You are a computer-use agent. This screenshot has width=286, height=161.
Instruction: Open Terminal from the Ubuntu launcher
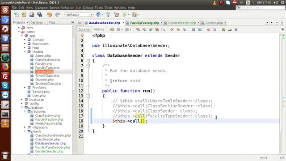[x=5, y=114]
